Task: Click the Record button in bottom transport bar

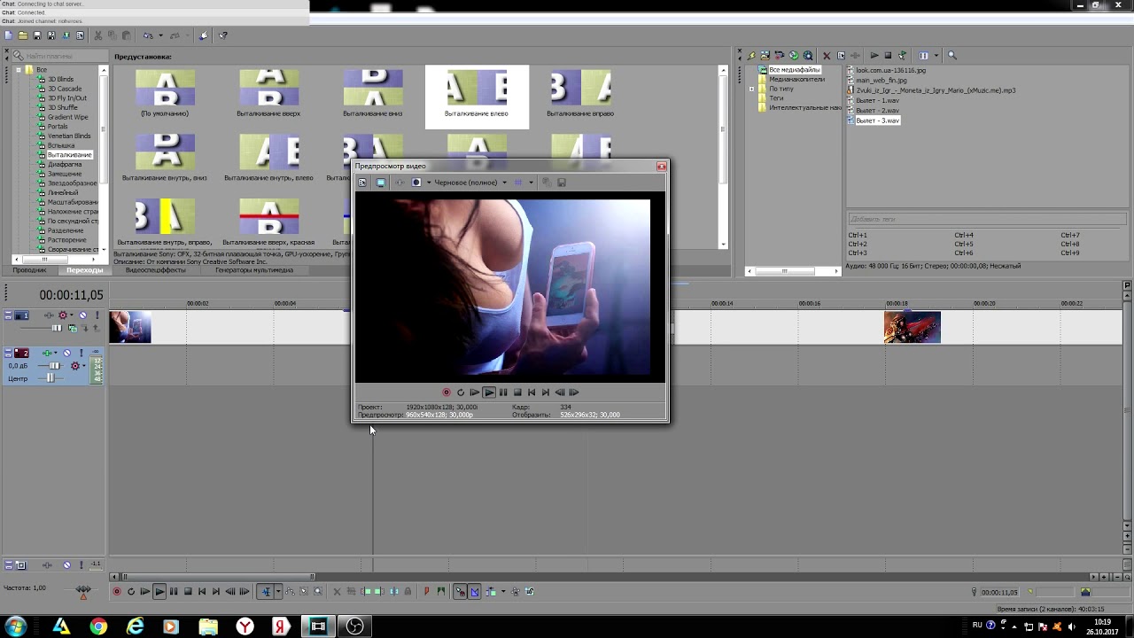Action: 117,592
